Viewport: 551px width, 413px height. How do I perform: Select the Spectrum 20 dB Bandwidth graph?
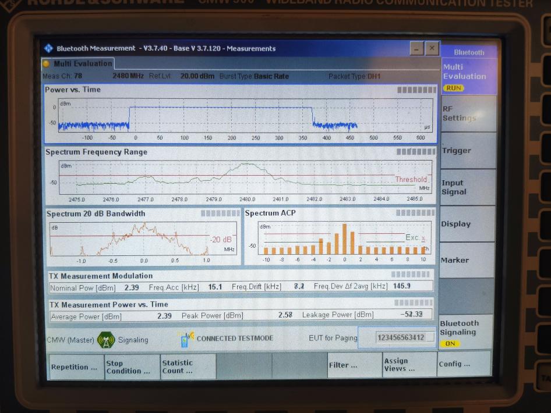(x=143, y=238)
